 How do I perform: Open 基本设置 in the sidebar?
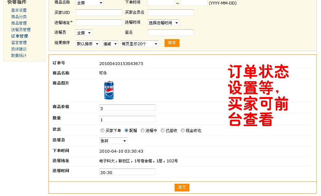[x=19, y=10]
